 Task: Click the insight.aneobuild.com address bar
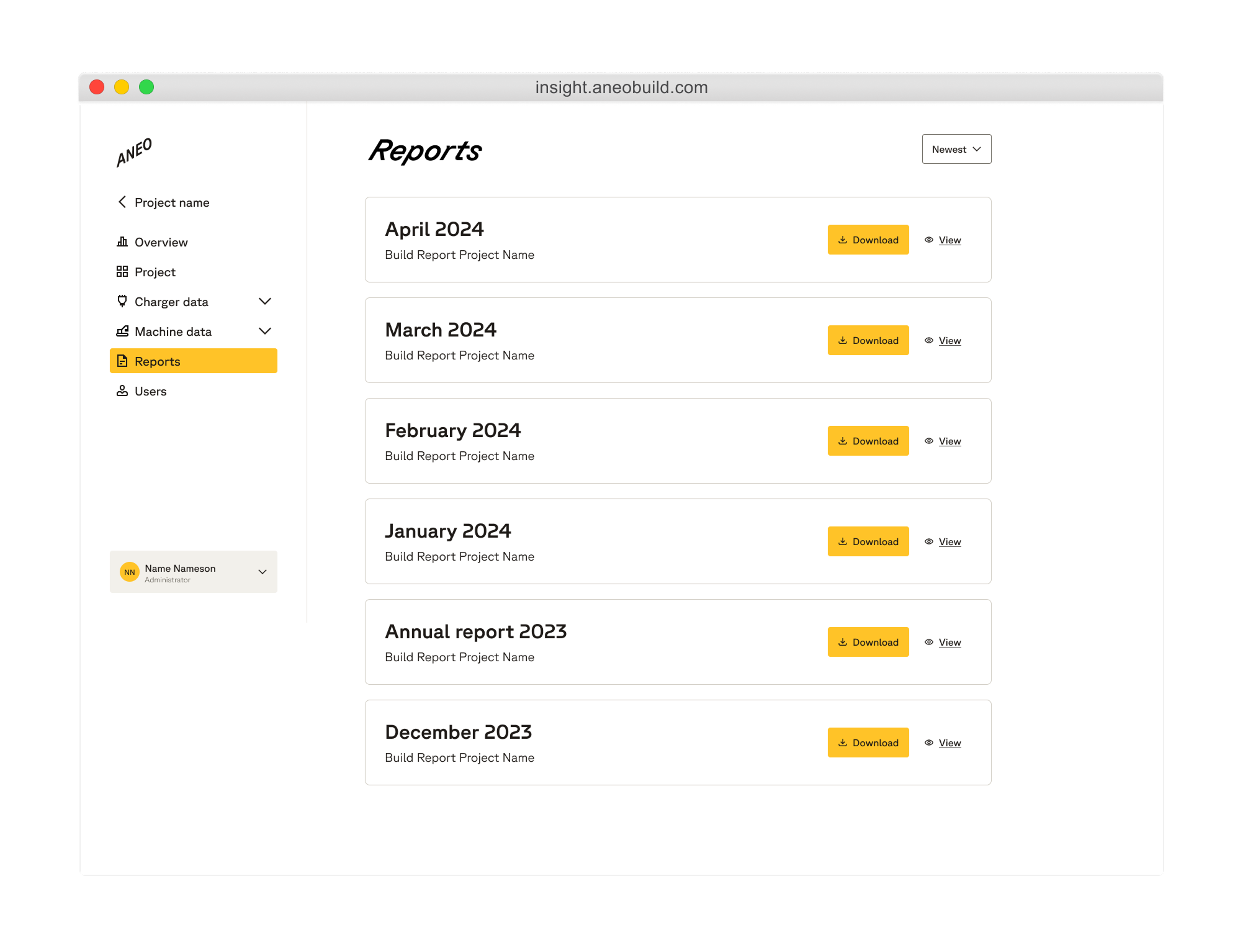(621, 88)
